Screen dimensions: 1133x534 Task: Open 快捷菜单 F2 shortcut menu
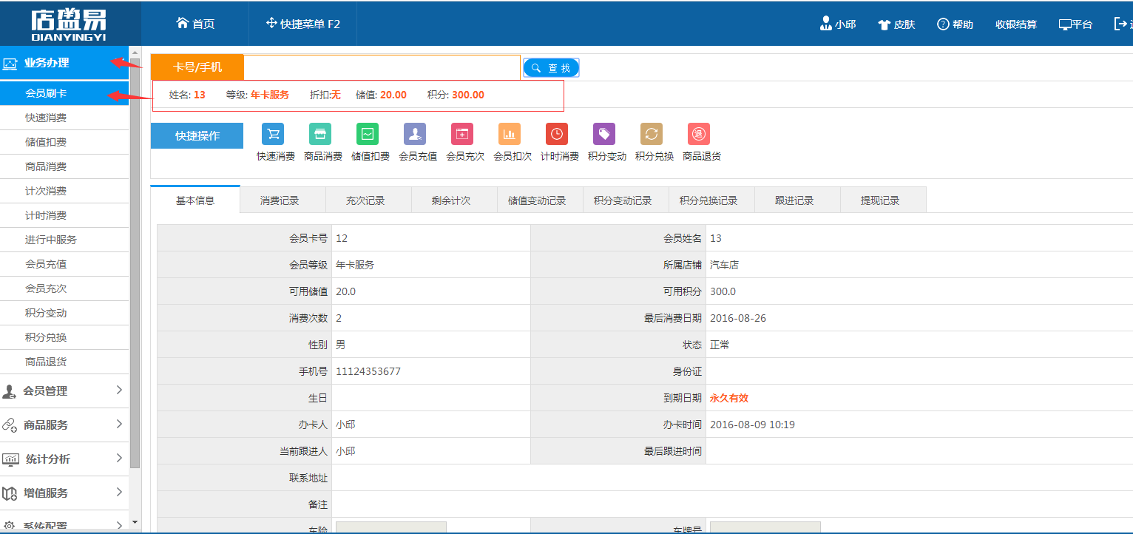pyautogui.click(x=303, y=24)
